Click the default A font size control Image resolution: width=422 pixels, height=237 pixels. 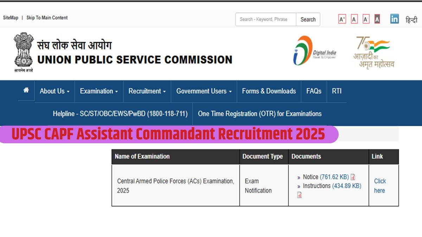(x=353, y=19)
